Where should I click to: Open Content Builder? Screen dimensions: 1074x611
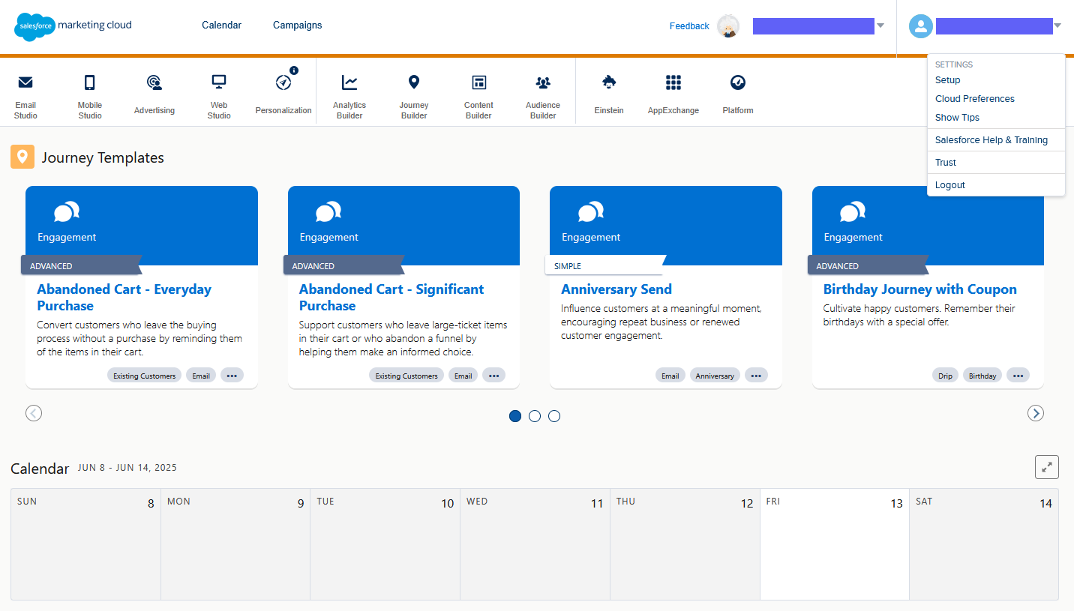coord(478,96)
